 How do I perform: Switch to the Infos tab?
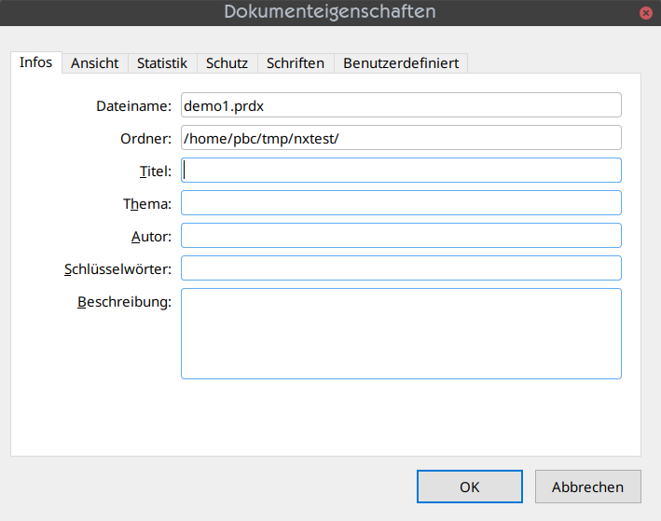(35, 62)
